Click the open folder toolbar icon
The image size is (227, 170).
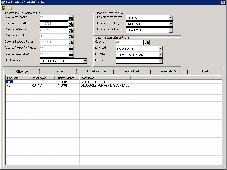9,8
